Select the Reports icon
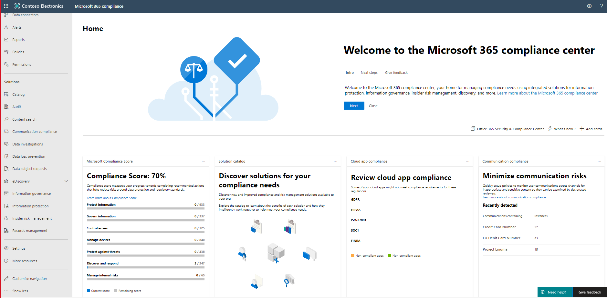The height and width of the screenshot is (298, 607). (x=6, y=39)
